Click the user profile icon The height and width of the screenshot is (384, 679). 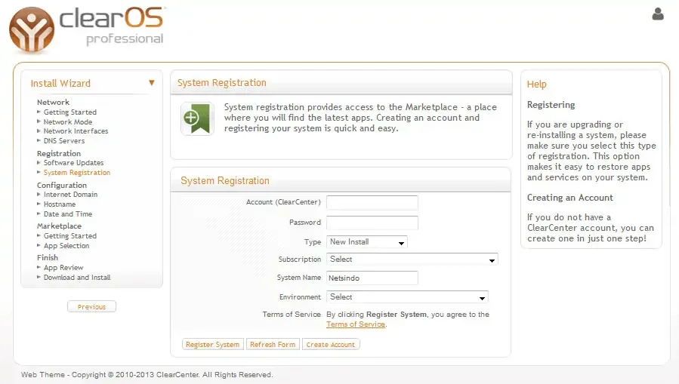(x=657, y=14)
